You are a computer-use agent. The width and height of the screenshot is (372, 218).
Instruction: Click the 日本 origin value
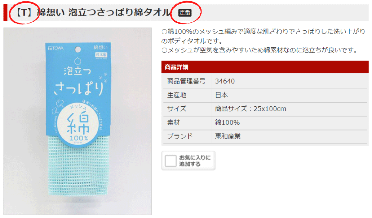point(221,95)
